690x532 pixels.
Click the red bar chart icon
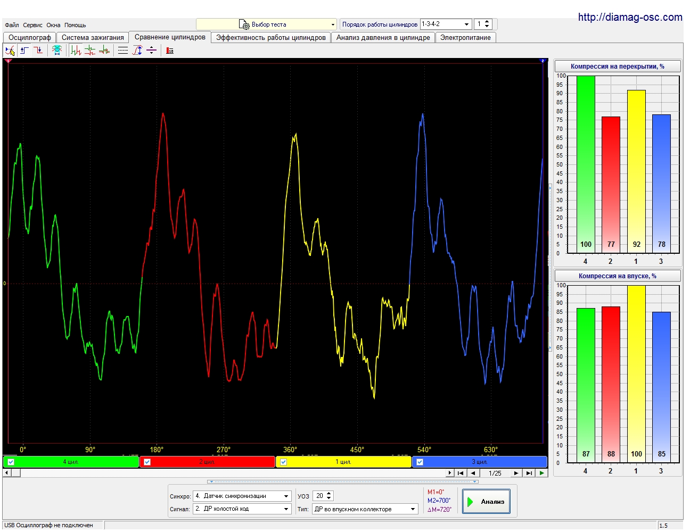(170, 51)
